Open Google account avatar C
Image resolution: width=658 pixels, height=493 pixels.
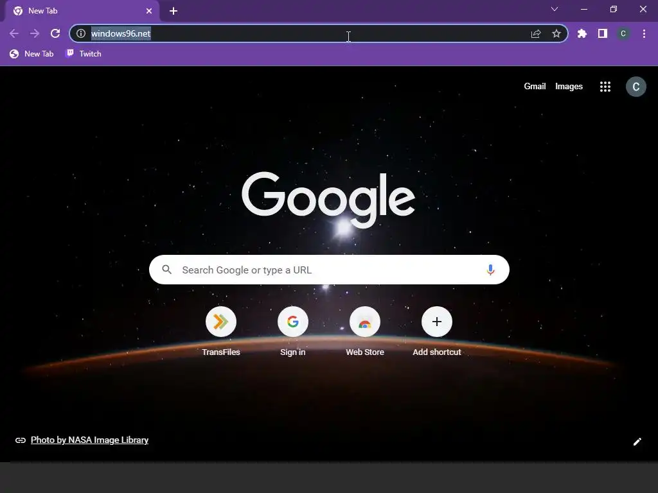tap(636, 87)
